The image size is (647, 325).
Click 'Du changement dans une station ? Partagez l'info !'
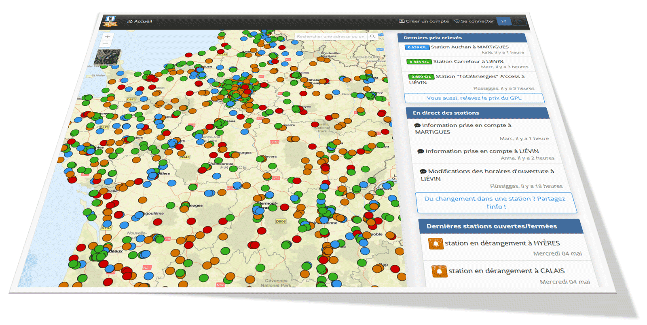pos(496,203)
